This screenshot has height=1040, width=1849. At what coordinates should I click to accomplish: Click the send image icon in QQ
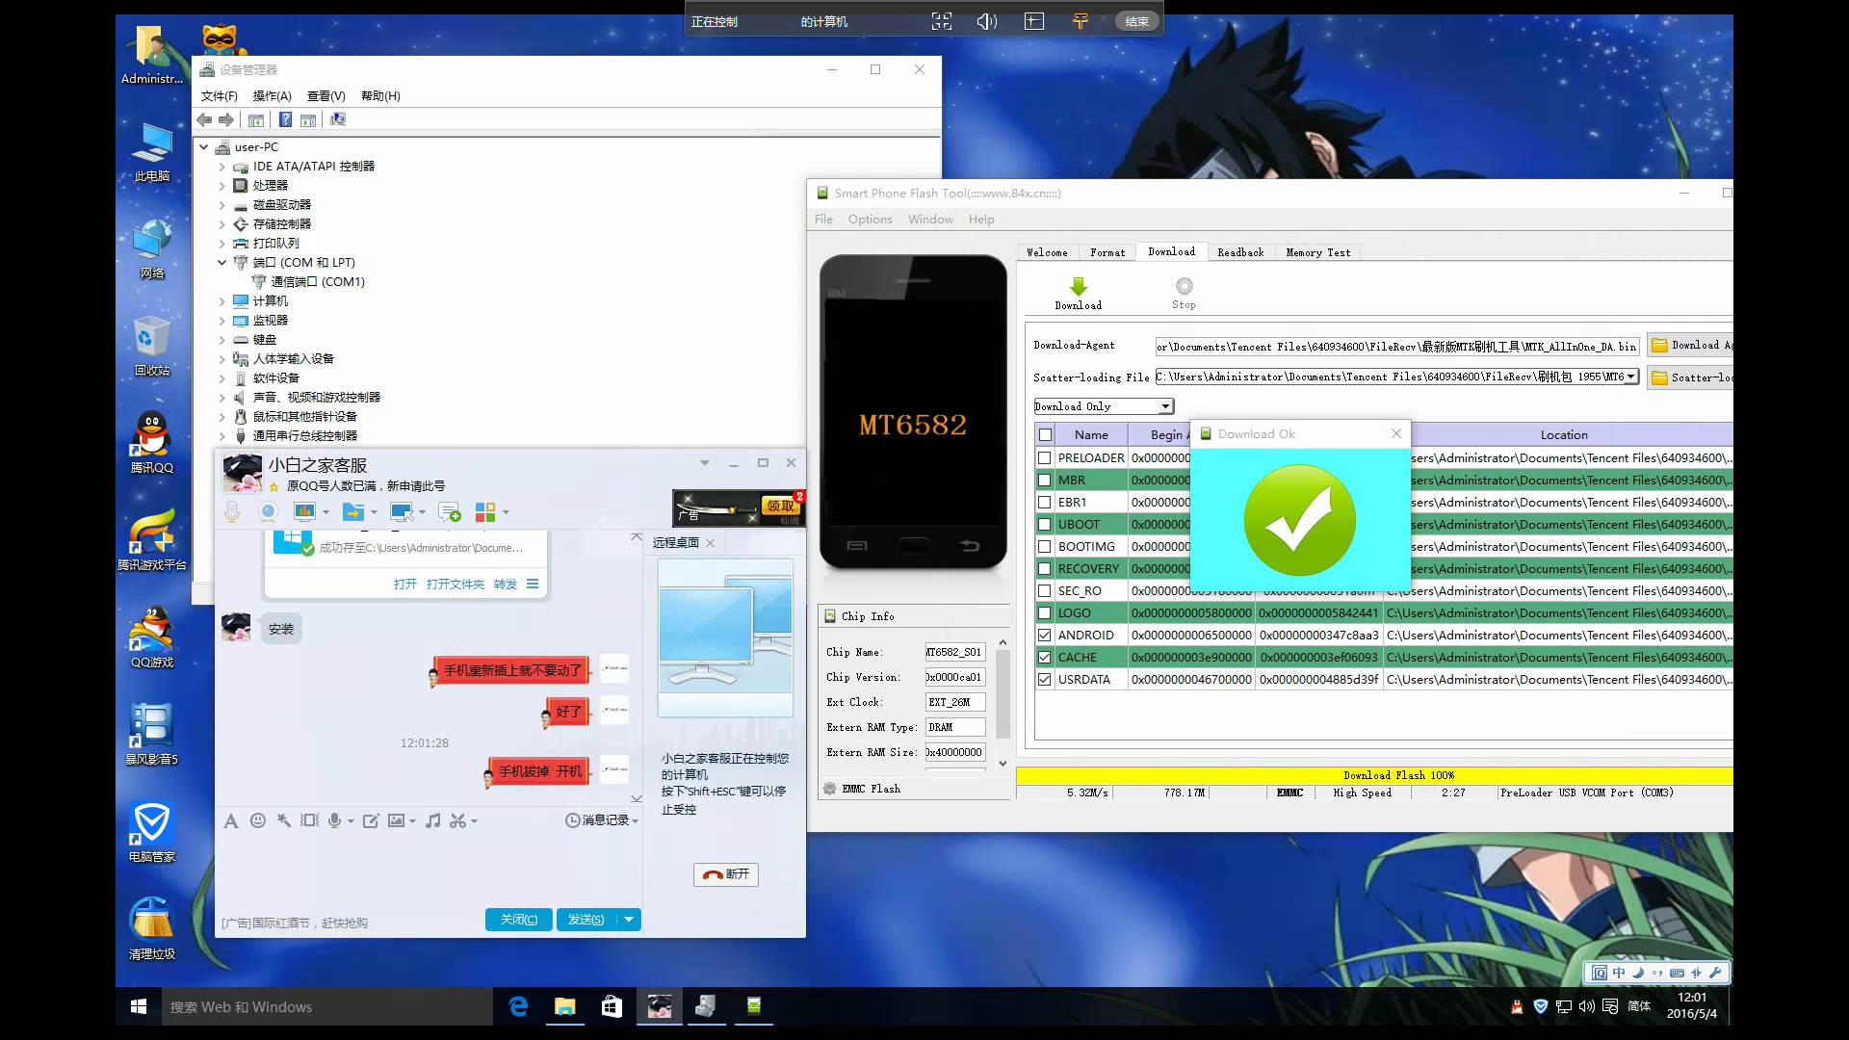point(396,820)
